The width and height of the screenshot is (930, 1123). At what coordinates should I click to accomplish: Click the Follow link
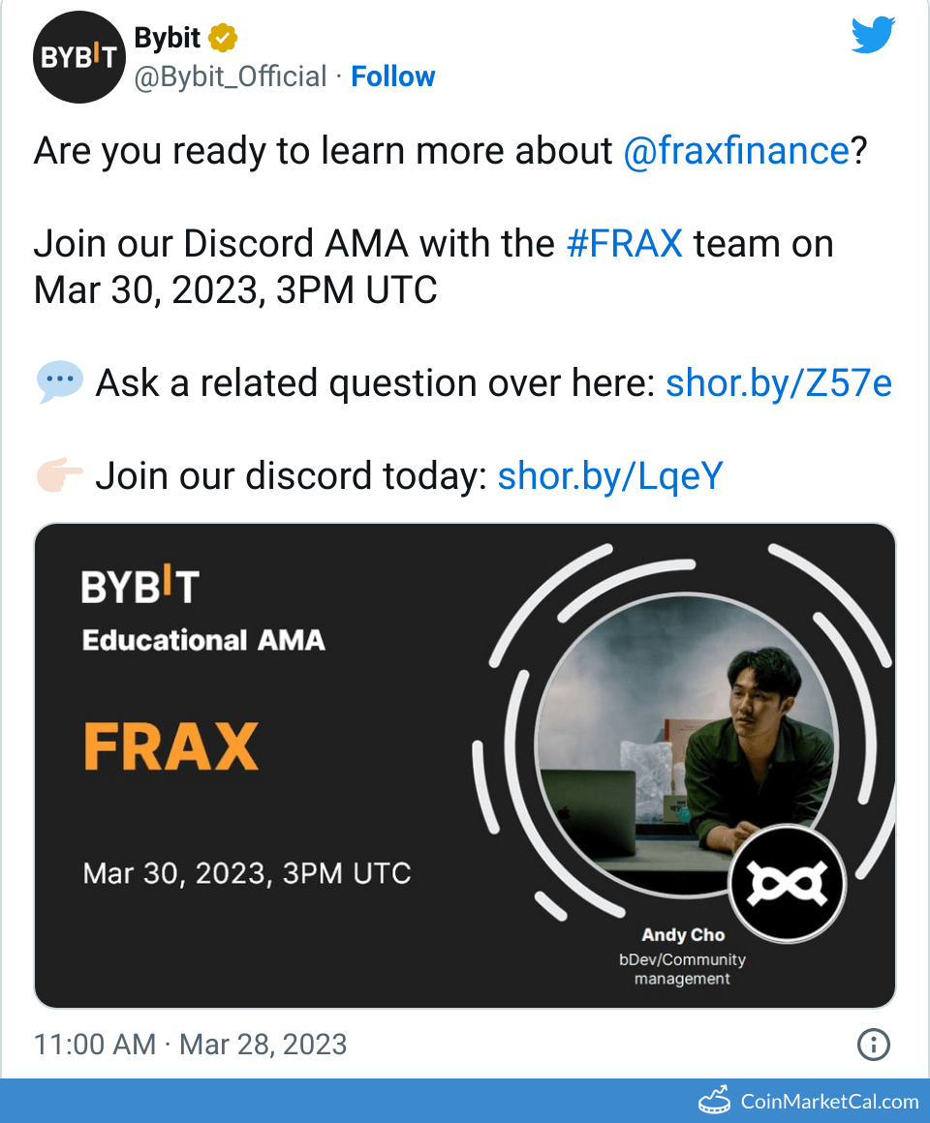pos(392,76)
